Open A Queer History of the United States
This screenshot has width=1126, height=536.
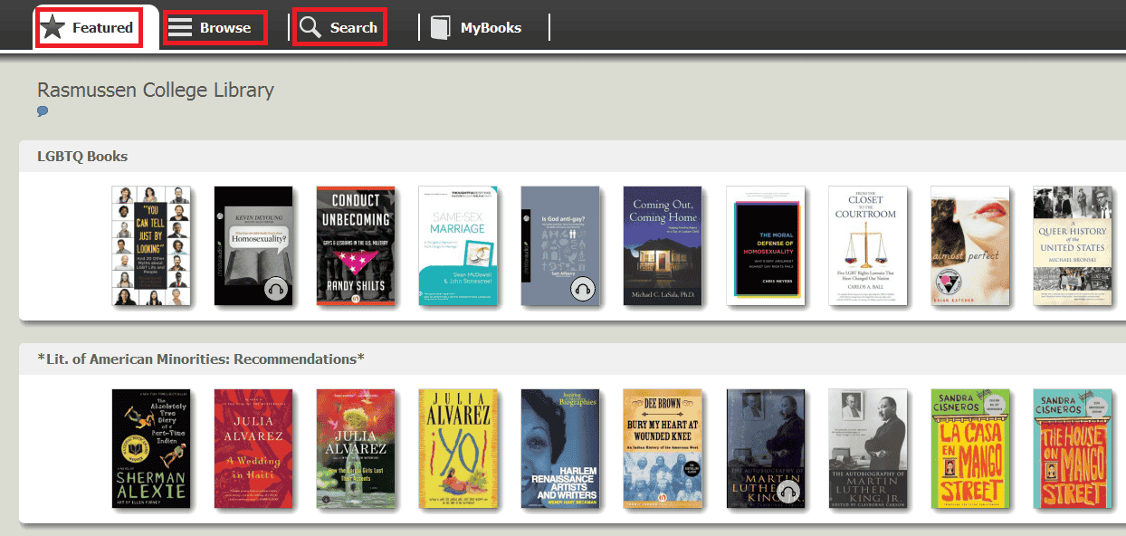(1073, 246)
